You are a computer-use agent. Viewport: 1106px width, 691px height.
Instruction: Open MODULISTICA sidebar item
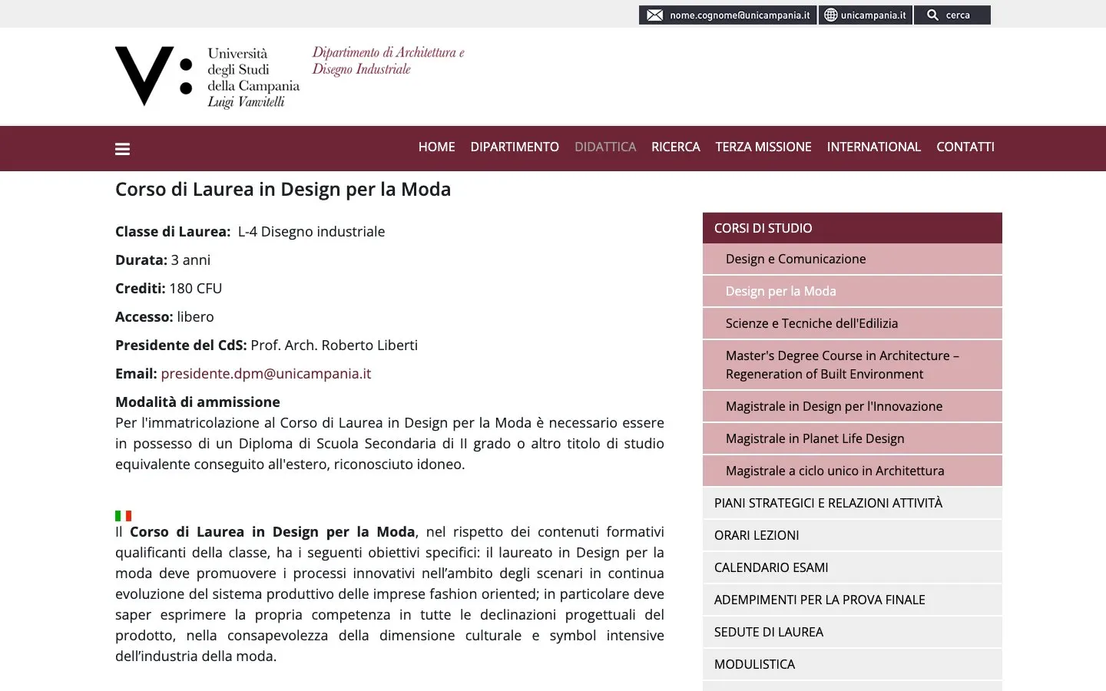853,665
